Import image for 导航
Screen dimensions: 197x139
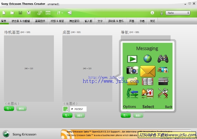coord(126,115)
